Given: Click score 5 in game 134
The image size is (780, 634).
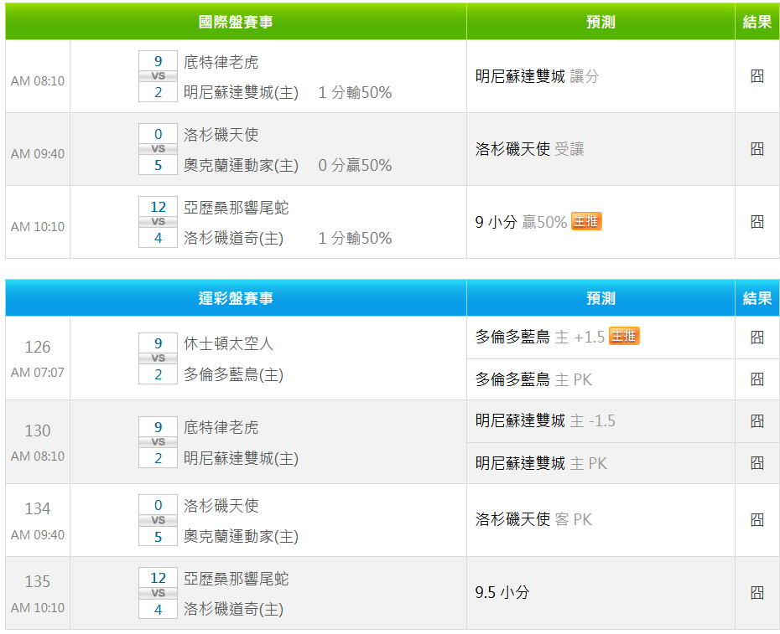Looking at the screenshot, I should coord(159,536).
